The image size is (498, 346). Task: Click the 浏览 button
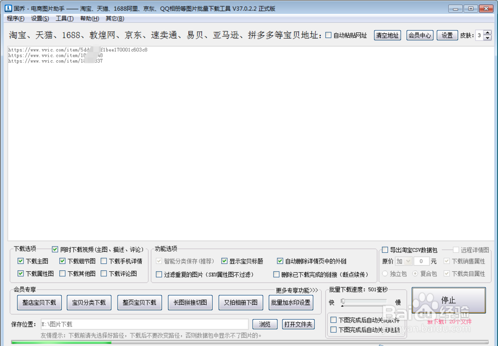(265, 324)
